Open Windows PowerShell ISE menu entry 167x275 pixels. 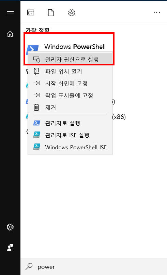(70, 147)
